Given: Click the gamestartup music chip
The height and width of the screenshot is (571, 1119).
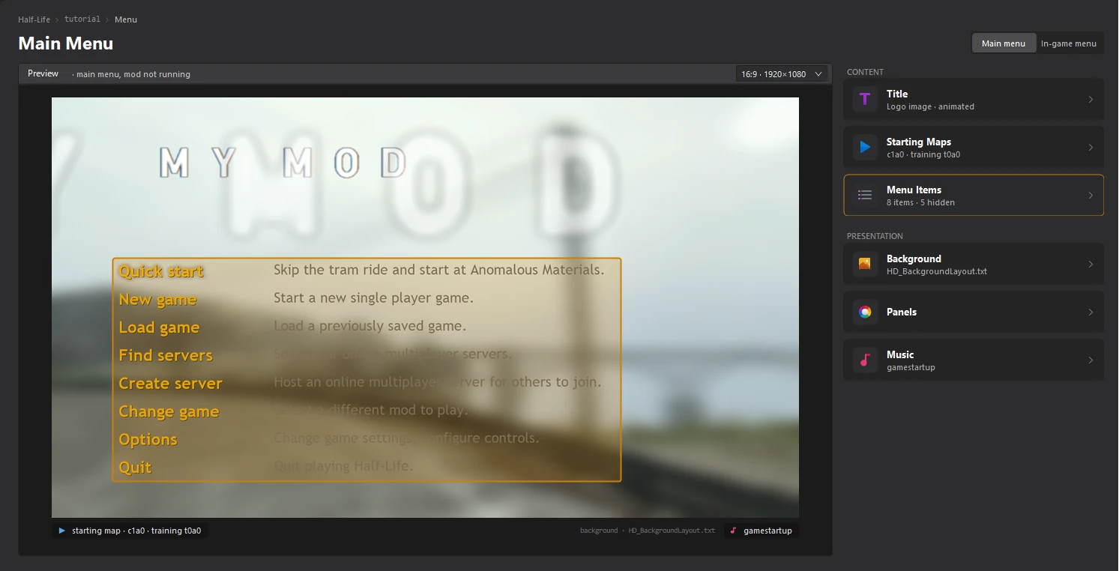Looking at the screenshot, I should [x=761, y=531].
